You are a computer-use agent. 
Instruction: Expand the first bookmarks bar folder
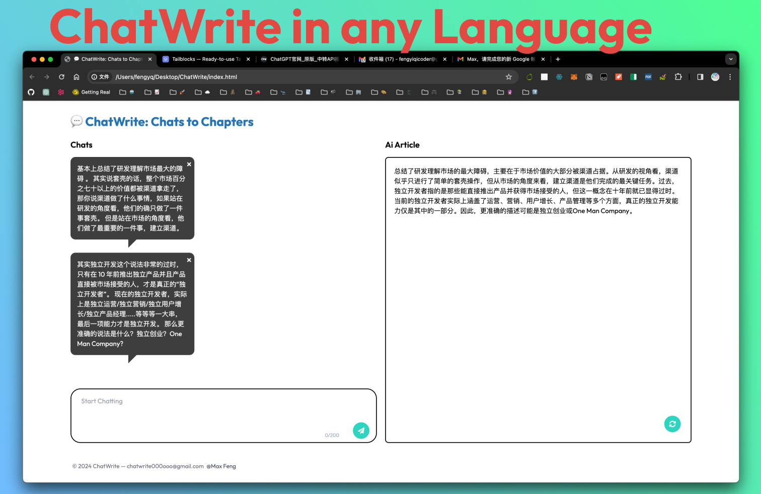tap(122, 92)
